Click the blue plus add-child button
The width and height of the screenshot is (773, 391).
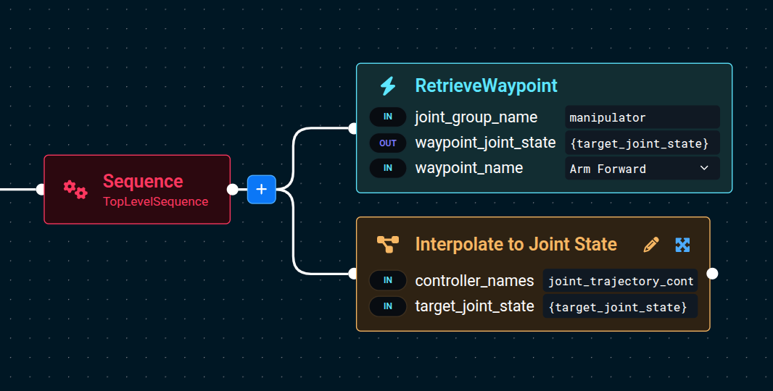point(261,189)
